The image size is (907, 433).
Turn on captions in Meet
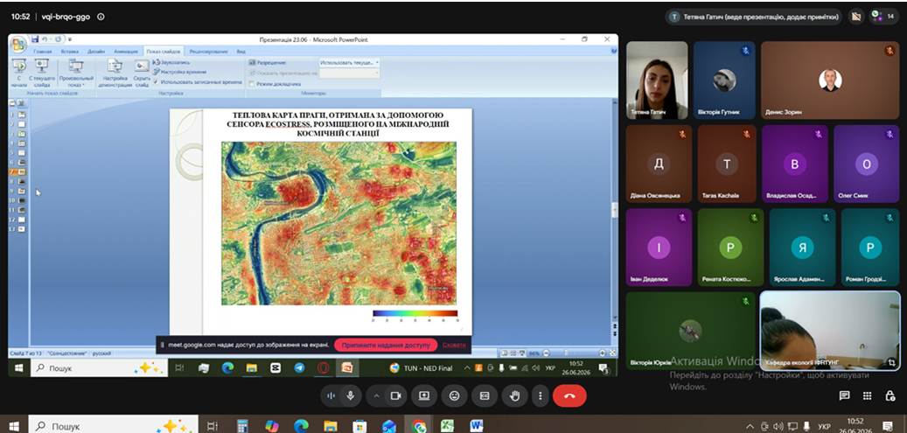coord(485,396)
